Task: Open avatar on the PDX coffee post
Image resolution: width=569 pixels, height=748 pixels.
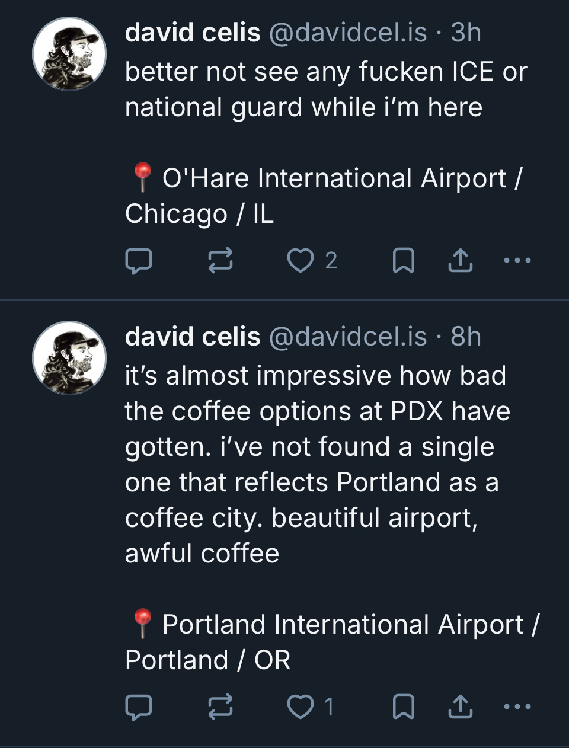Action: [x=69, y=358]
